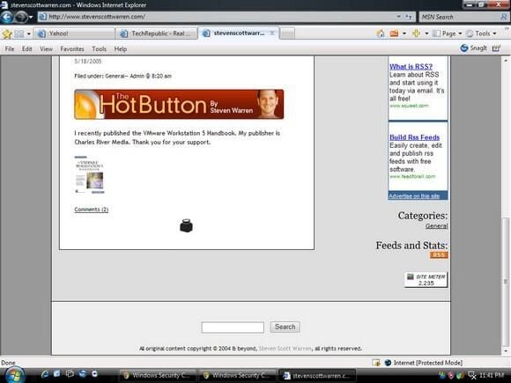Click the second icon in the Quick Launch bar

tap(57, 374)
